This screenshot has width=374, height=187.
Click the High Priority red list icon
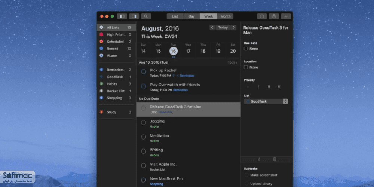click(101, 34)
